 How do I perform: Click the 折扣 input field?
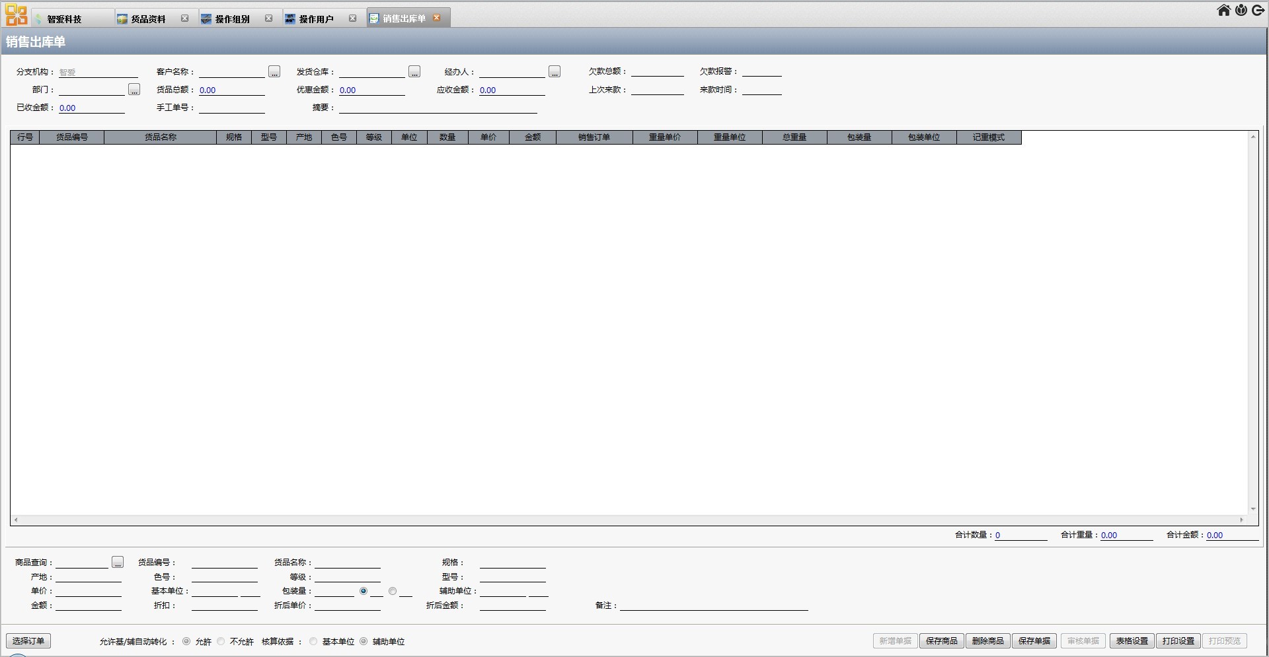point(225,605)
